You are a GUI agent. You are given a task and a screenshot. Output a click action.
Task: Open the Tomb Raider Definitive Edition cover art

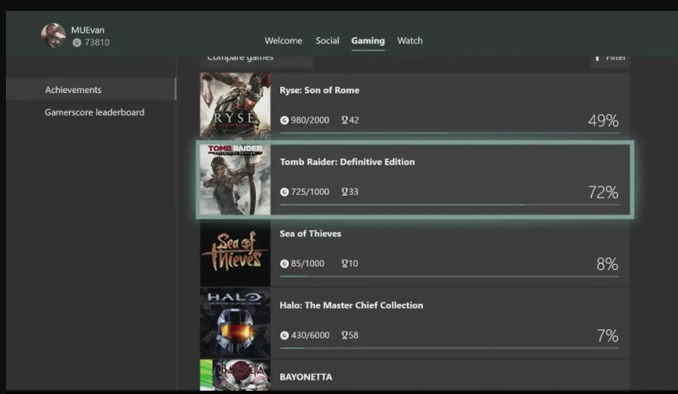(236, 180)
